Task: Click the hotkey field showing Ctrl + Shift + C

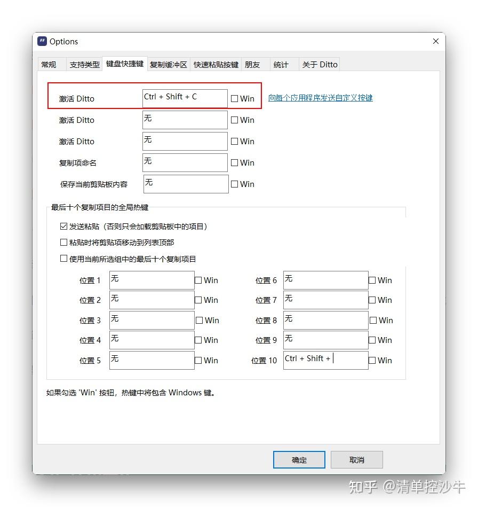Action: click(x=185, y=99)
